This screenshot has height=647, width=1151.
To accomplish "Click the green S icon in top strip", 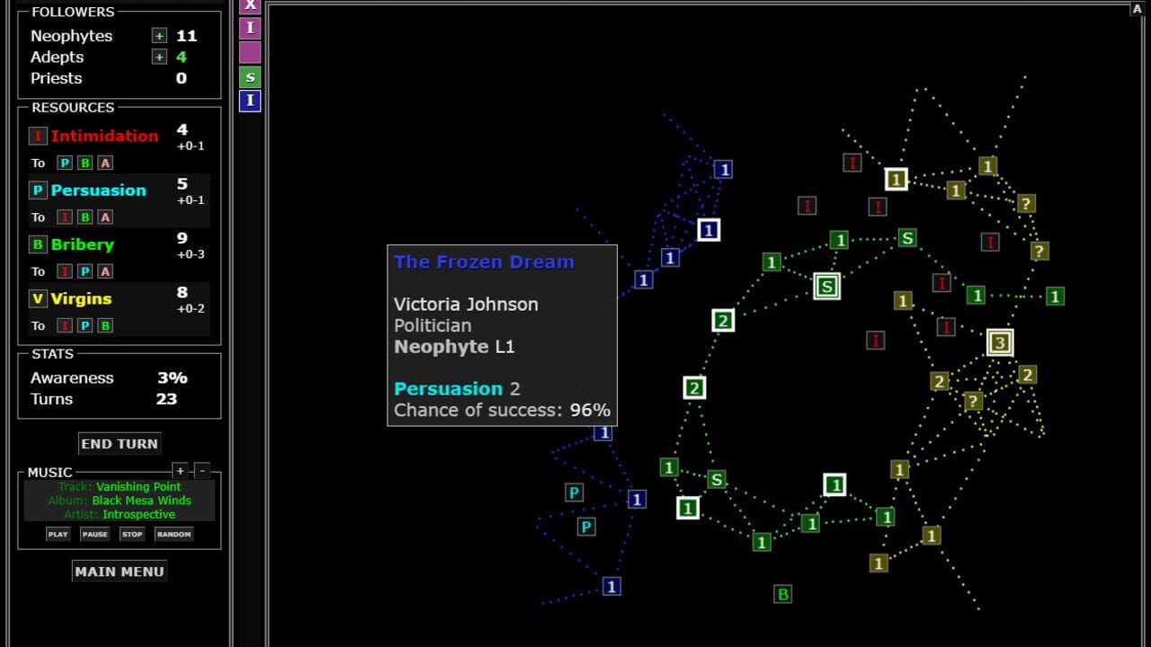I will [x=250, y=76].
